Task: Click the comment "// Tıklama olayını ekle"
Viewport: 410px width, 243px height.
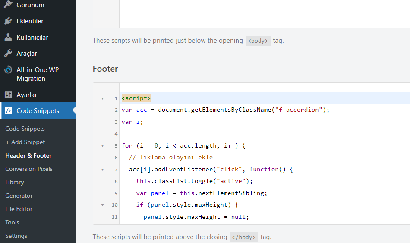Action: pos(171,158)
